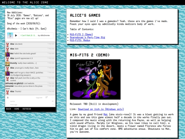This screenshot has height=139, width=185.
Task: Click Mot's avatar beside 'clean MACE' message
Action: click(x=8, y=73)
